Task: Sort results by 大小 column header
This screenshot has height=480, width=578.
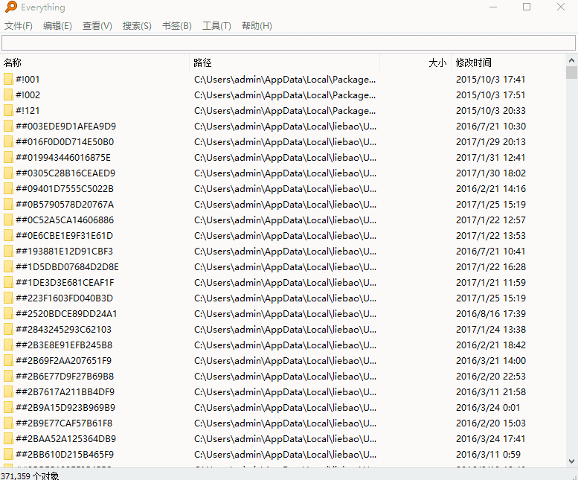Action: click(x=437, y=63)
